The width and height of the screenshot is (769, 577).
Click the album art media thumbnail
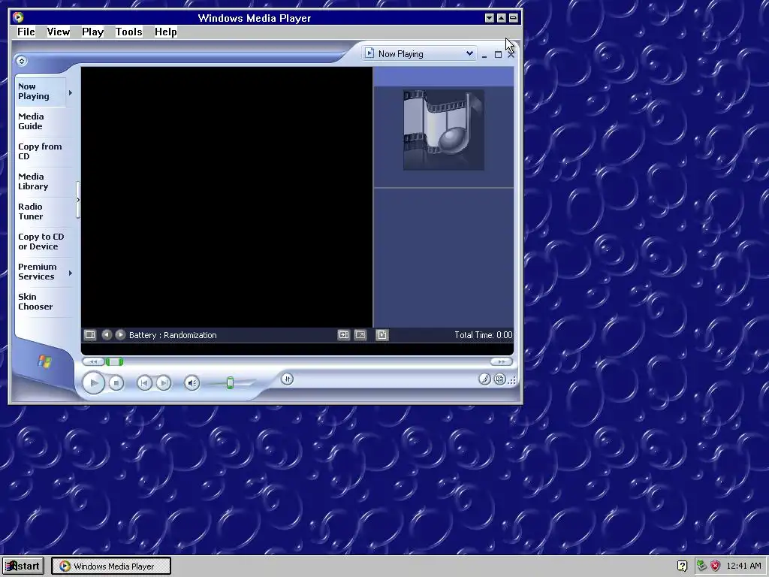(444, 130)
